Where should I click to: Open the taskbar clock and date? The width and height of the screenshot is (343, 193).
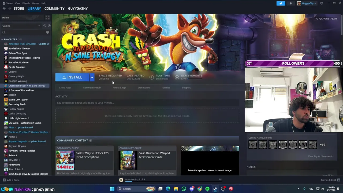tap(331, 189)
